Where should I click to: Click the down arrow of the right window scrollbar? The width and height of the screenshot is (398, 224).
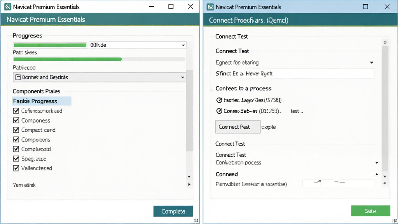pyautogui.click(x=385, y=177)
